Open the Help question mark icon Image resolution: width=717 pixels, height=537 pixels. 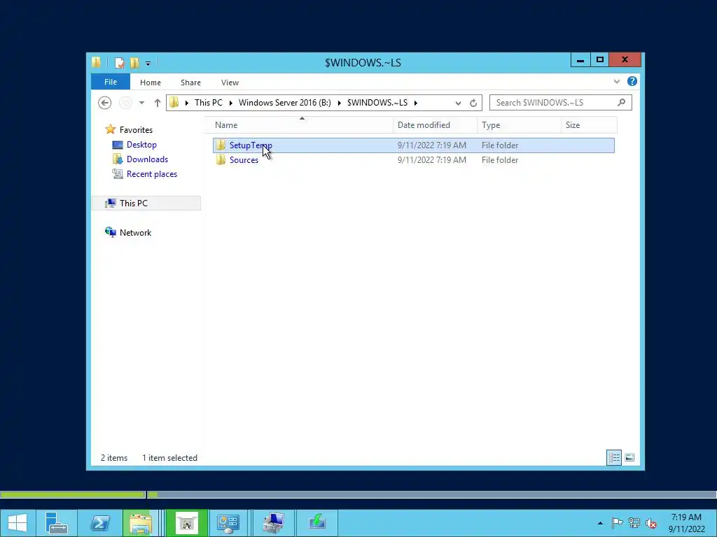[632, 81]
